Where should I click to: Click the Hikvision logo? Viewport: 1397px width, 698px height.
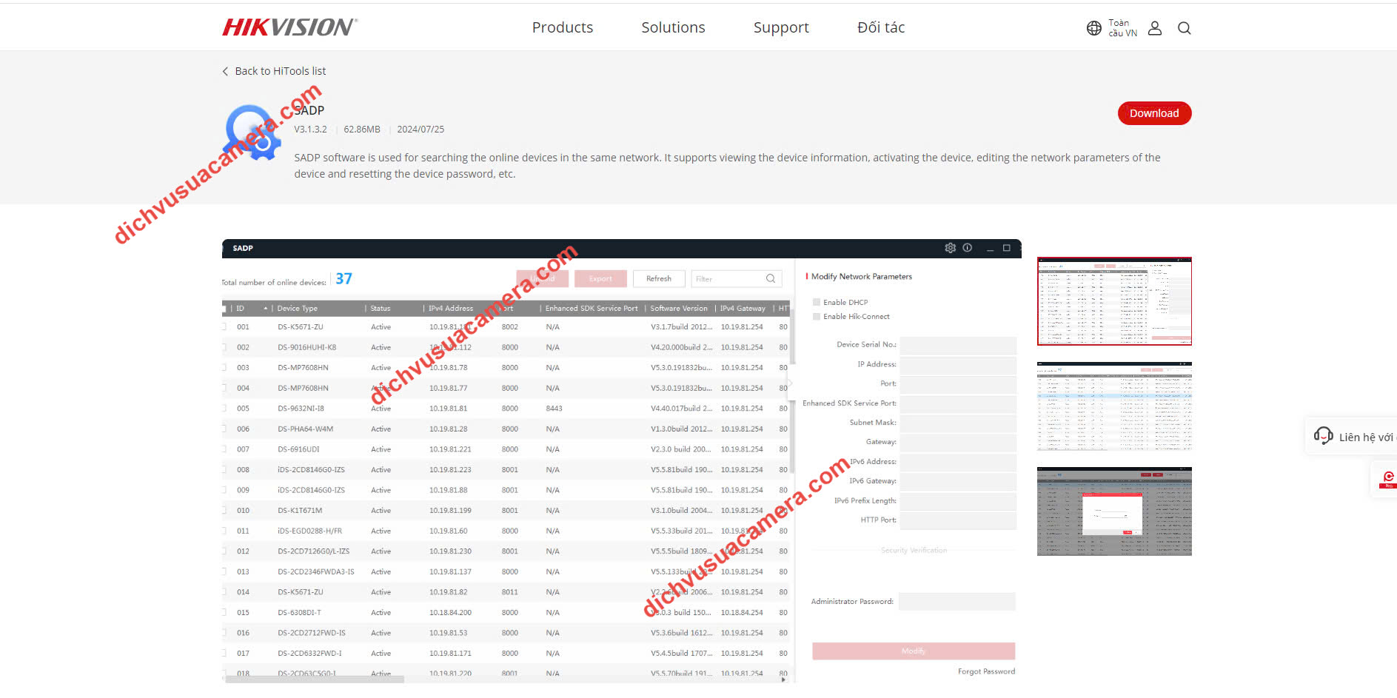pyautogui.click(x=289, y=27)
